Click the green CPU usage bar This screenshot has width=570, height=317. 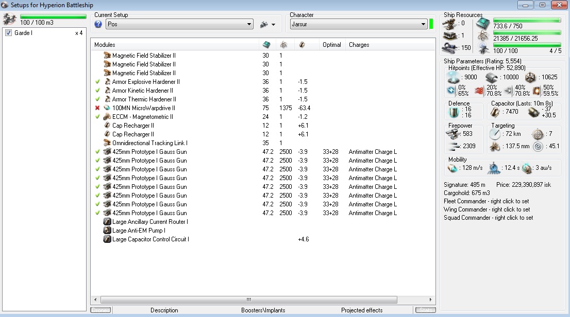point(527,21)
